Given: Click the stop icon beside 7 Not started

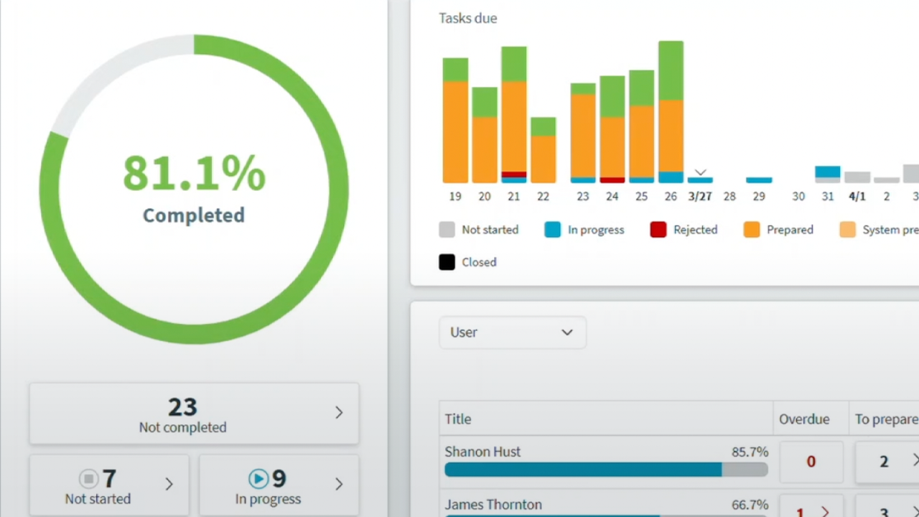Looking at the screenshot, I should coord(88,478).
